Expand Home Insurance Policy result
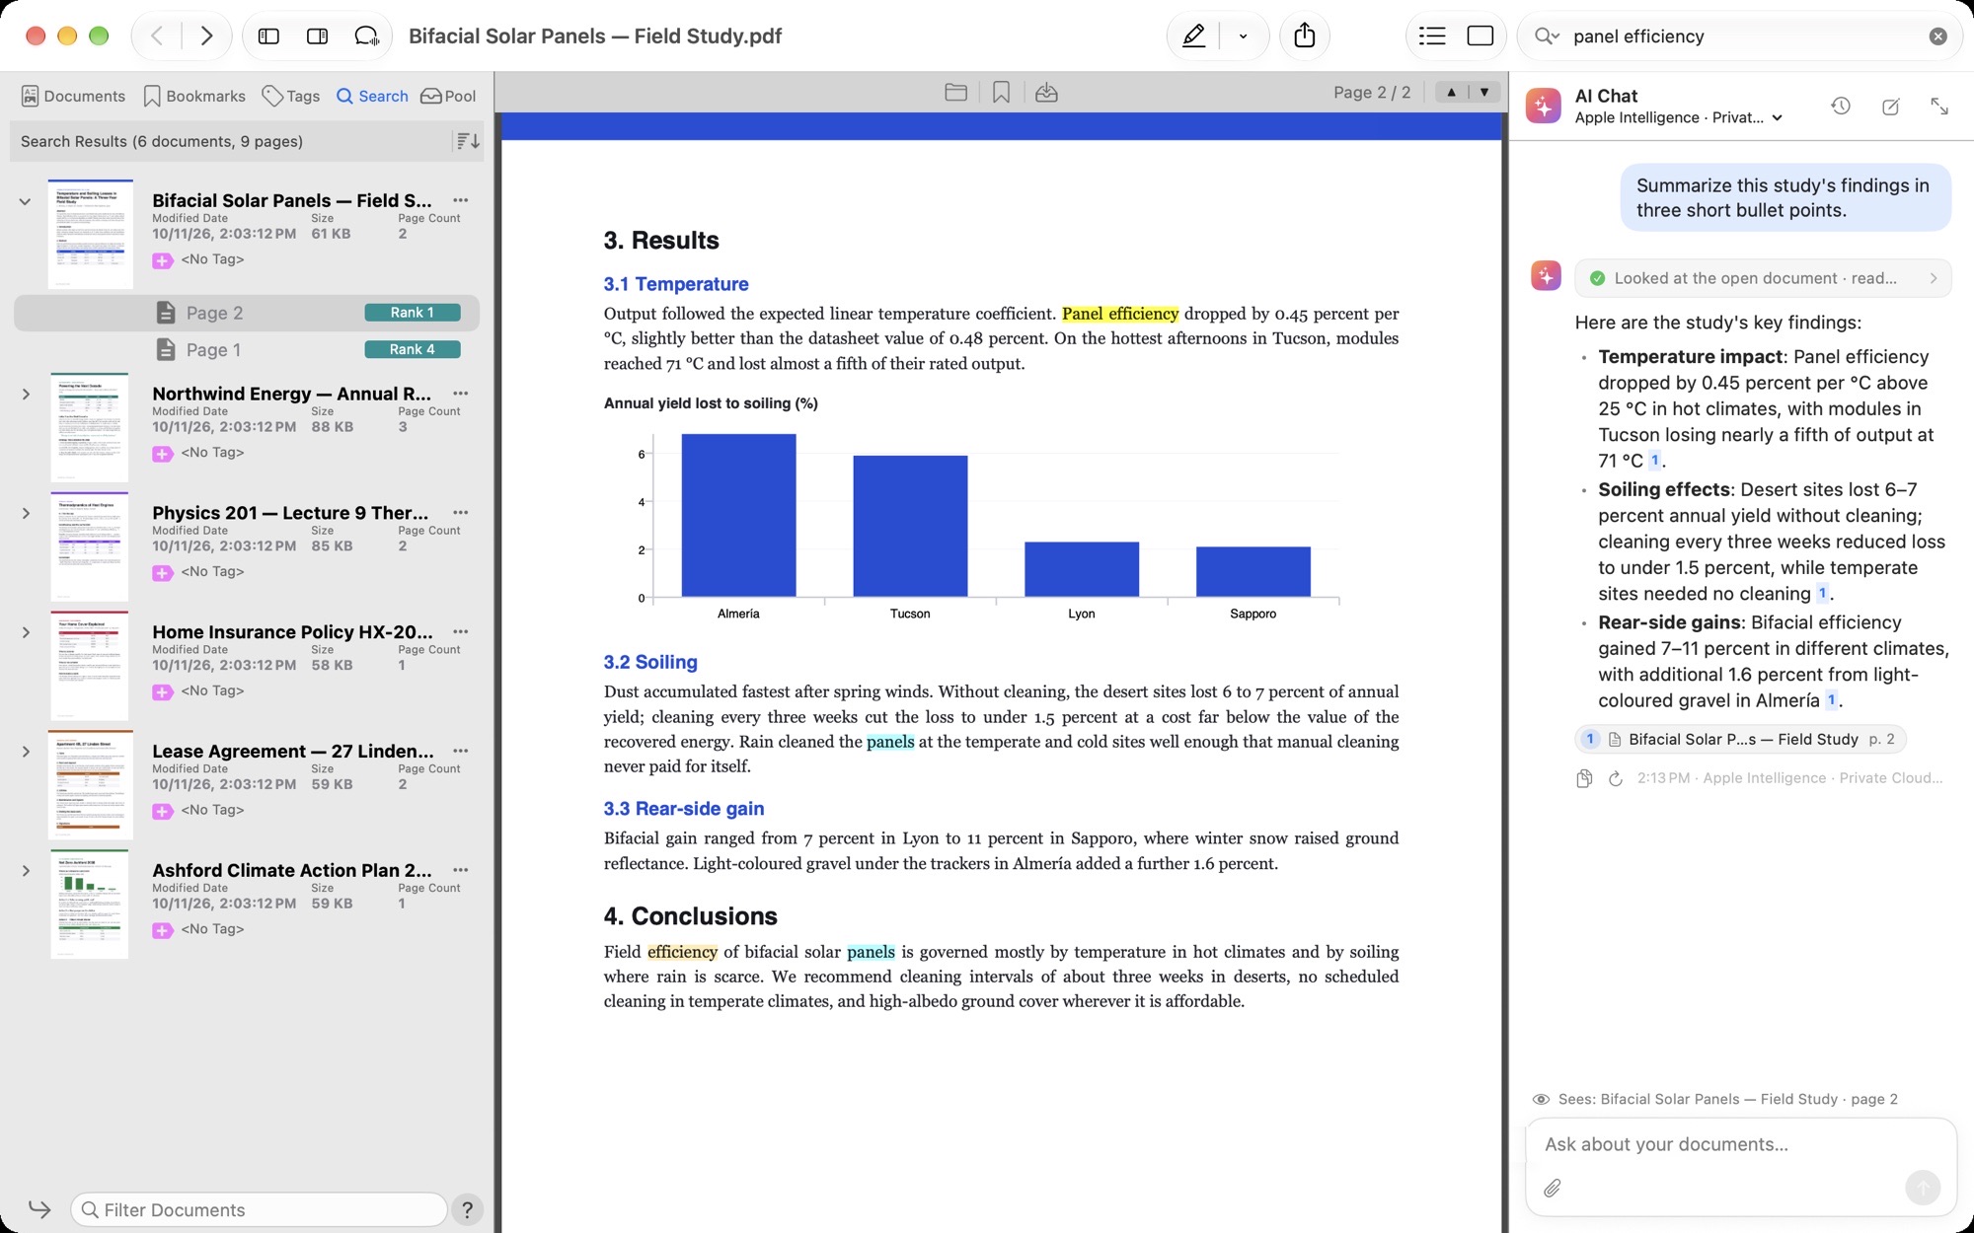This screenshot has height=1233, width=1974. point(25,633)
